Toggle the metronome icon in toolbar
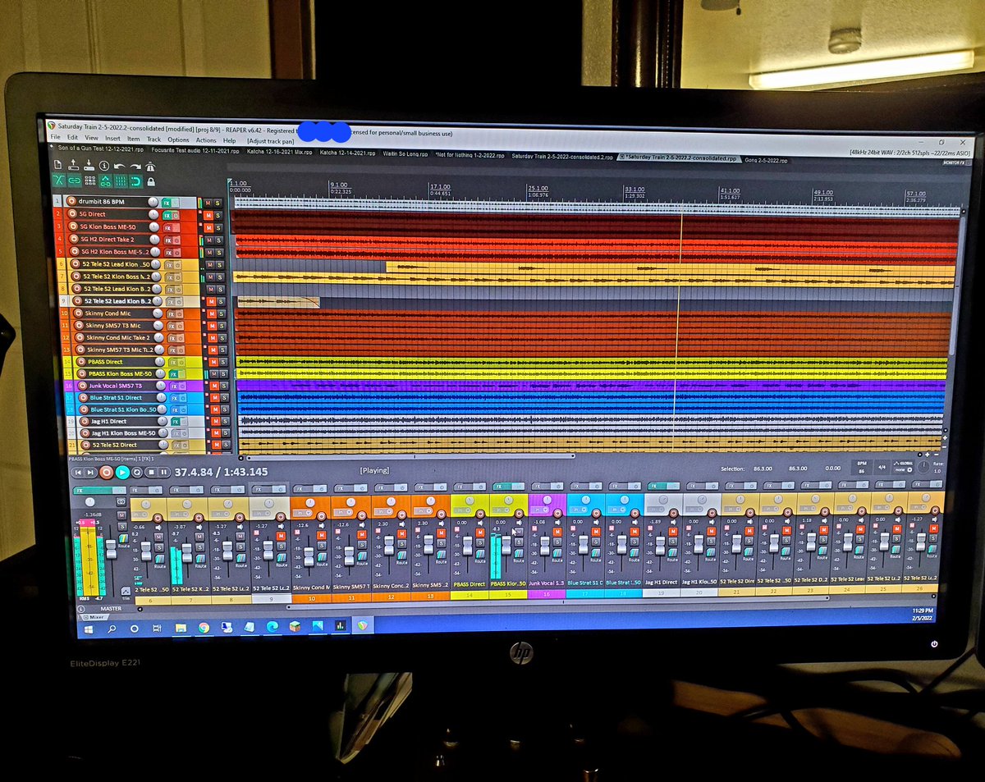 tap(150, 167)
